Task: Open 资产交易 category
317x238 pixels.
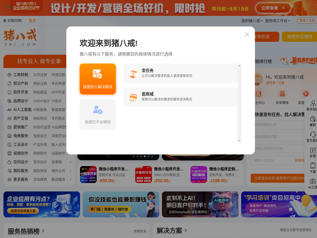Action: click(21, 118)
